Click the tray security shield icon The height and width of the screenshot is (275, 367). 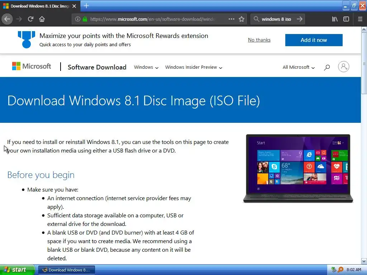(334, 270)
